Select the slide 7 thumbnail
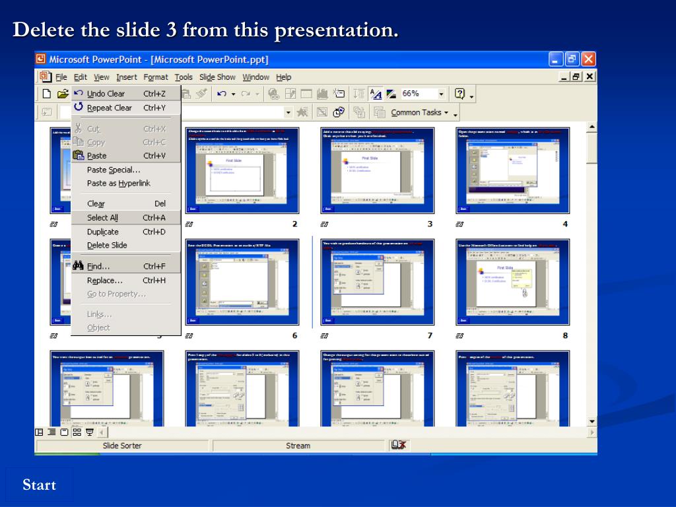The image size is (676, 507). click(377, 282)
